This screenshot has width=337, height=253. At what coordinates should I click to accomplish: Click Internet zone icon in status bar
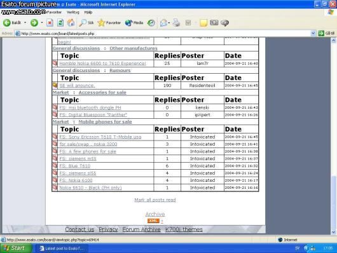pos(280,240)
